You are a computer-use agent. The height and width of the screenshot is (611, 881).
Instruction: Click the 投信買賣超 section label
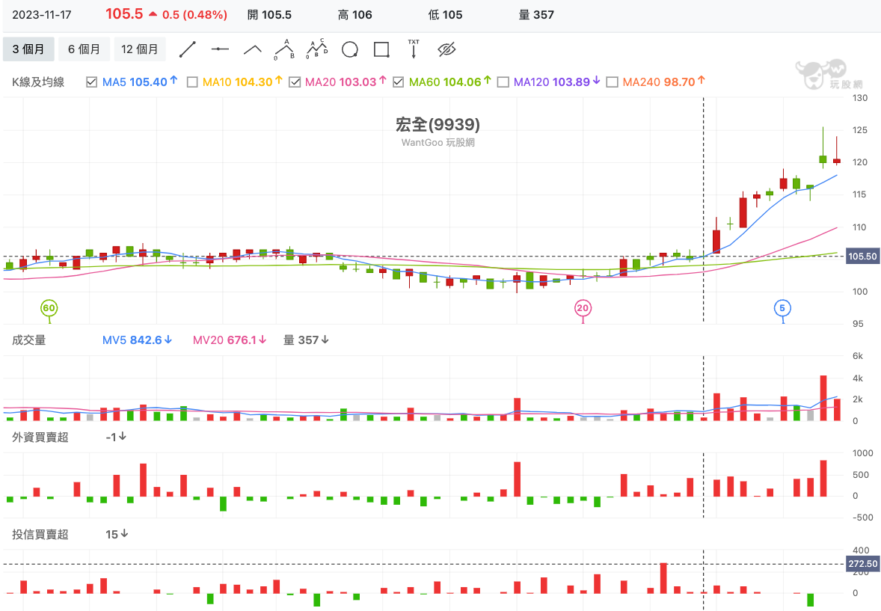[x=40, y=535]
